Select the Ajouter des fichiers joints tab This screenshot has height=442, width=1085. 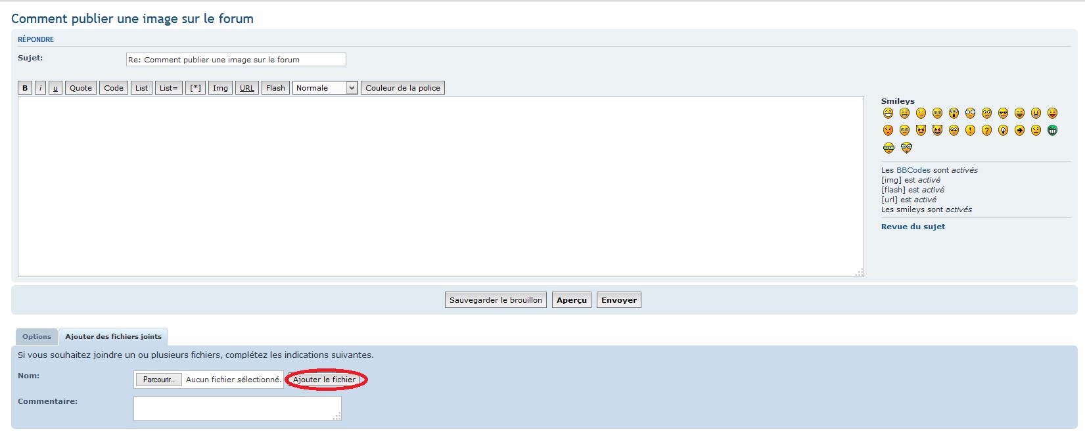click(114, 337)
